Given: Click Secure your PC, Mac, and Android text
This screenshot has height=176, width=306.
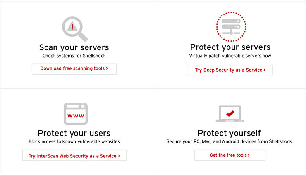Looking at the screenshot, I should tap(229, 142).
